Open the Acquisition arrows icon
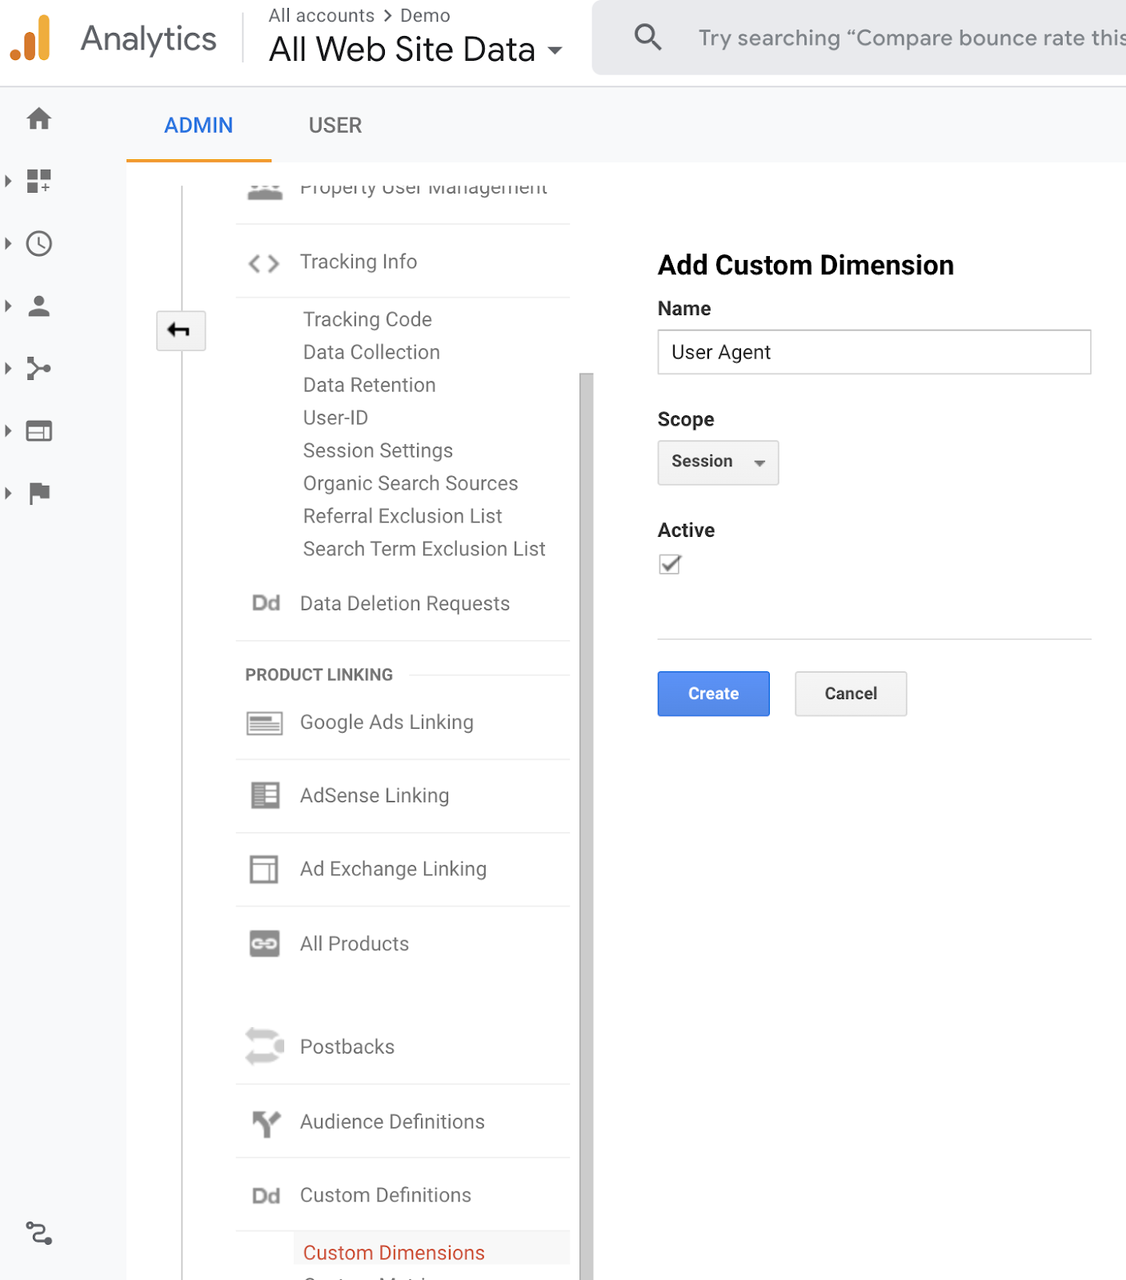The height and width of the screenshot is (1280, 1126). (x=38, y=368)
